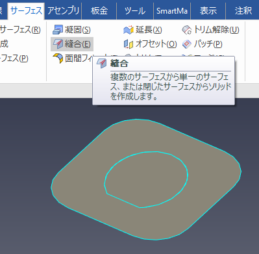Click the パッチ(P) command label

(208, 44)
